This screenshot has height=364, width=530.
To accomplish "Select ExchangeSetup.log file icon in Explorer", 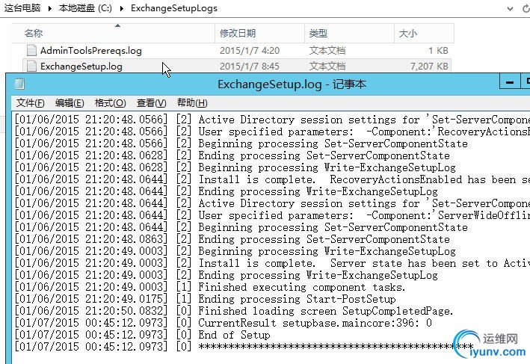I will tap(31, 66).
